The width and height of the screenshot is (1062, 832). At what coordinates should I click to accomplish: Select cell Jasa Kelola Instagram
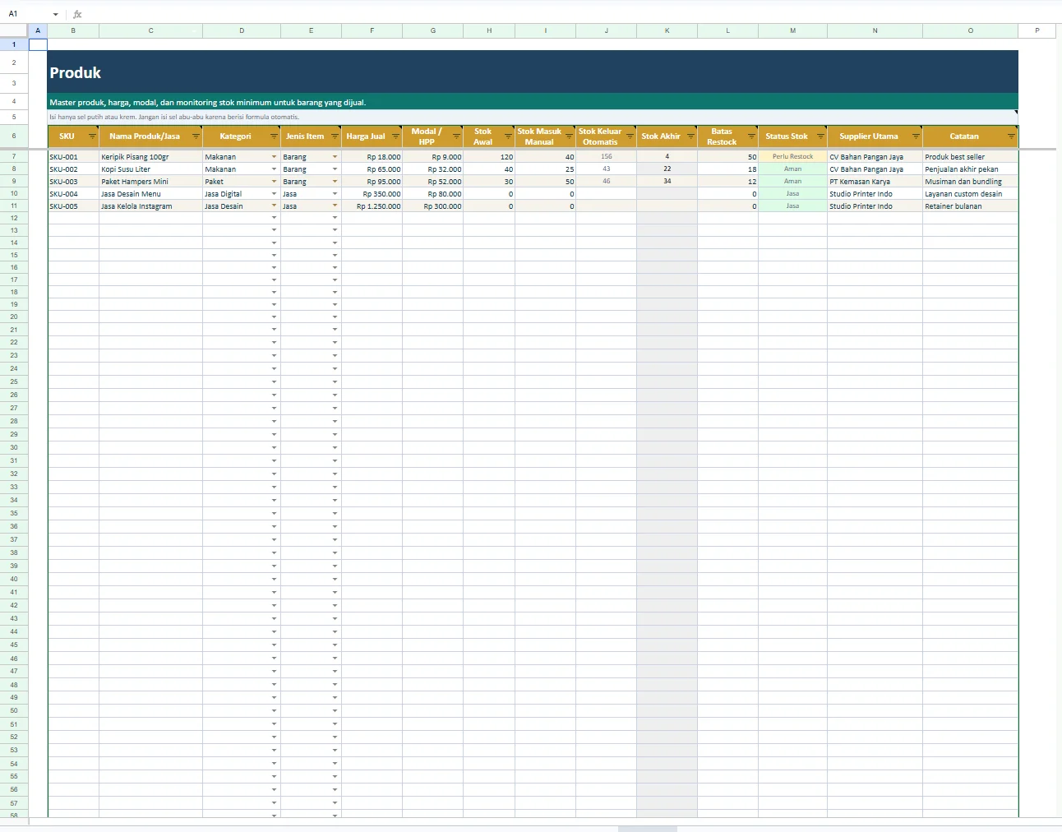(150, 206)
